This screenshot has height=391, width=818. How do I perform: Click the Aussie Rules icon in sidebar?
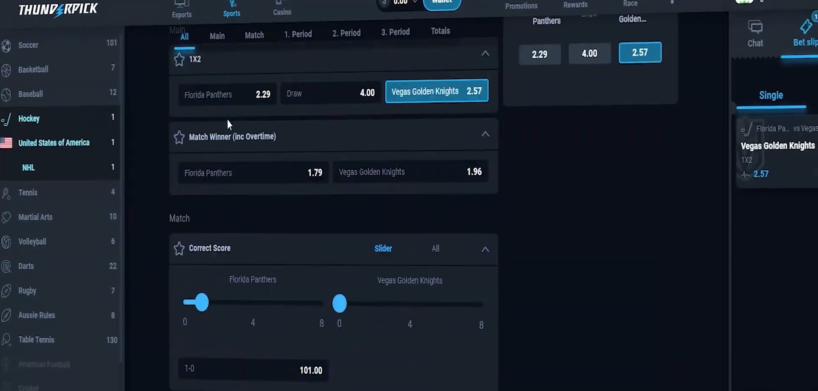pyautogui.click(x=6, y=315)
